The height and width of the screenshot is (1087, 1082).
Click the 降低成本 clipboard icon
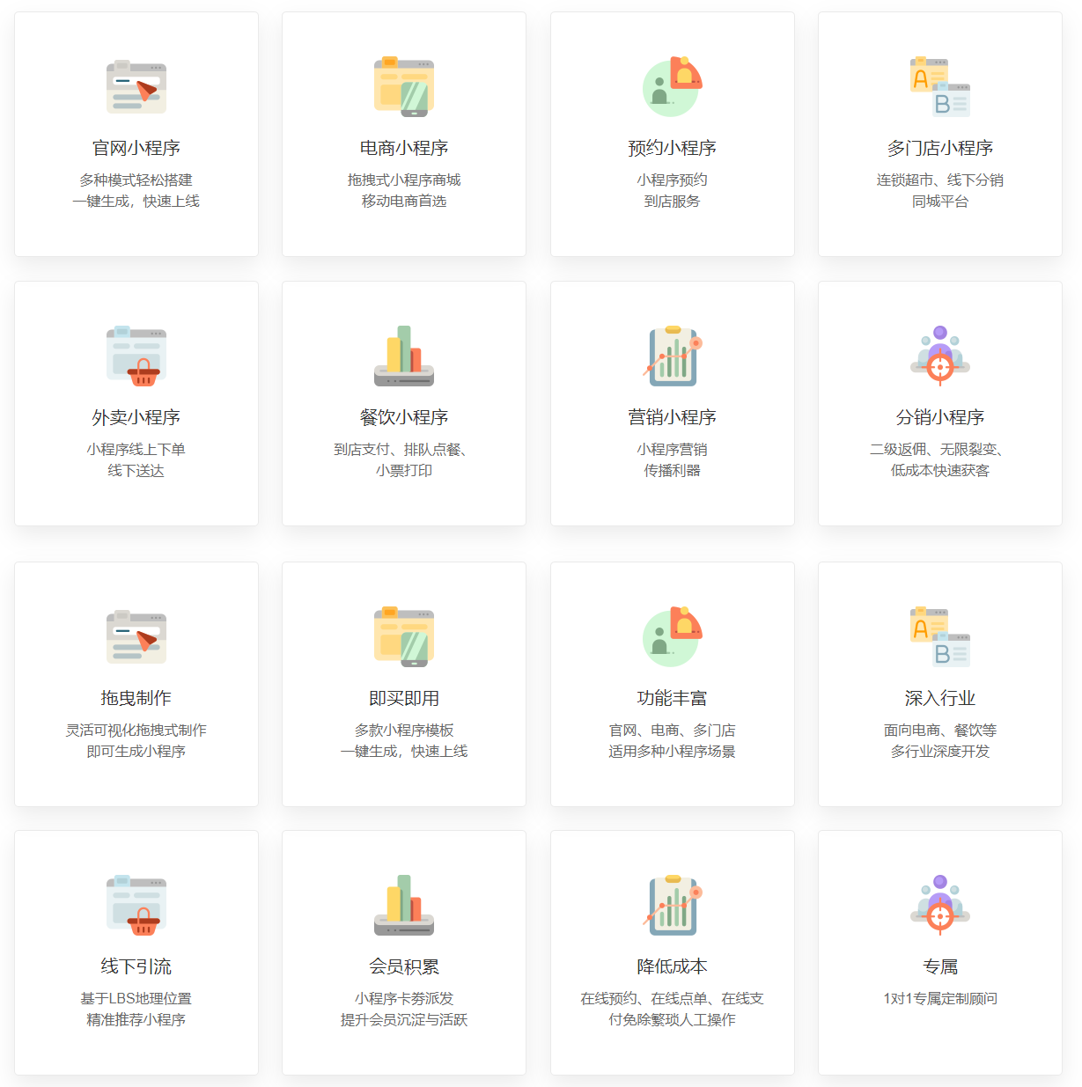[672, 905]
